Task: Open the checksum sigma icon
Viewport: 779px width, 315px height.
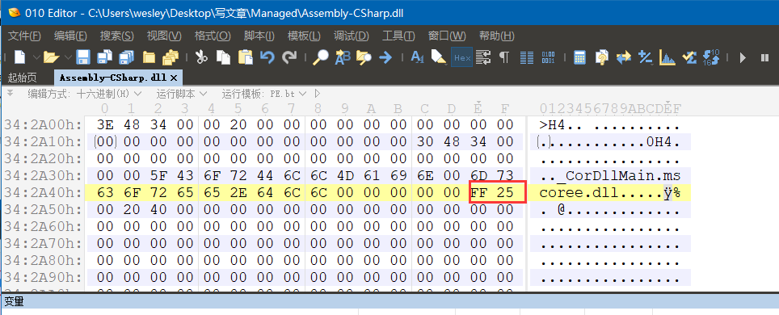Action: pos(688,57)
